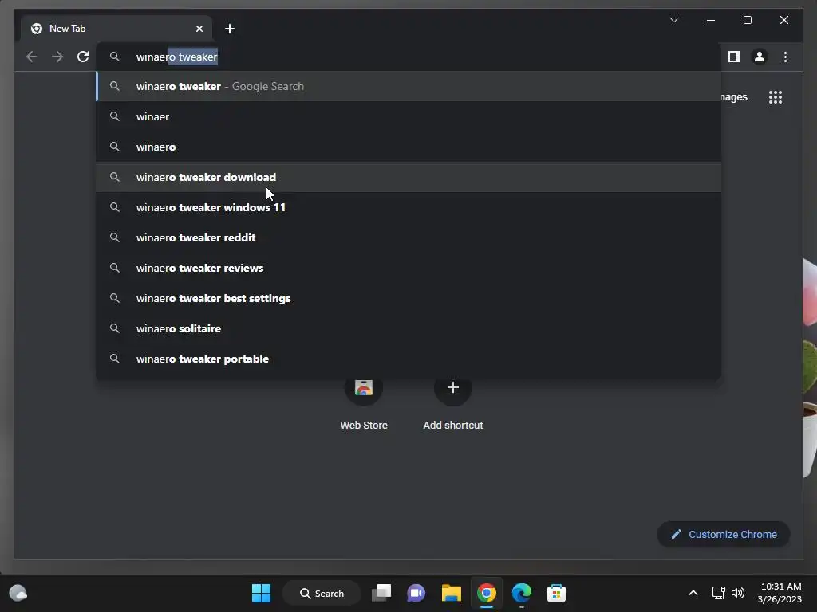Open File Explorer from taskbar
This screenshot has height=612, width=817.
coord(452,593)
